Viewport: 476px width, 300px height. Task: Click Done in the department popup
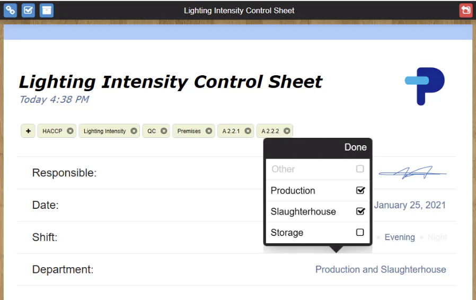pyautogui.click(x=356, y=147)
